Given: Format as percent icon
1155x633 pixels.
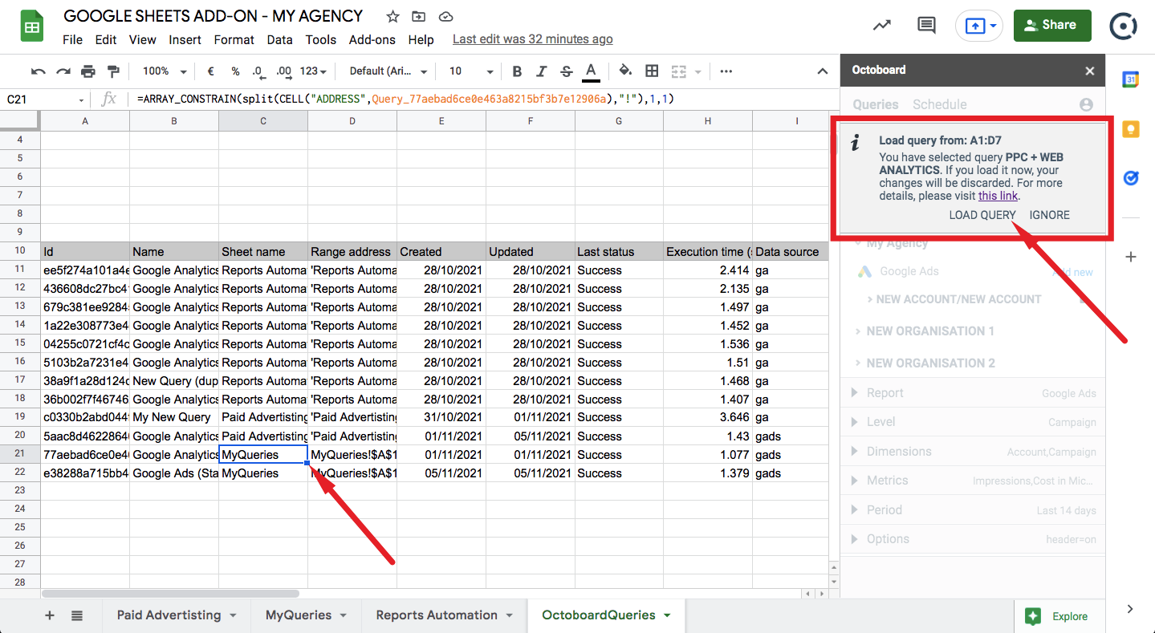Looking at the screenshot, I should pos(235,71).
